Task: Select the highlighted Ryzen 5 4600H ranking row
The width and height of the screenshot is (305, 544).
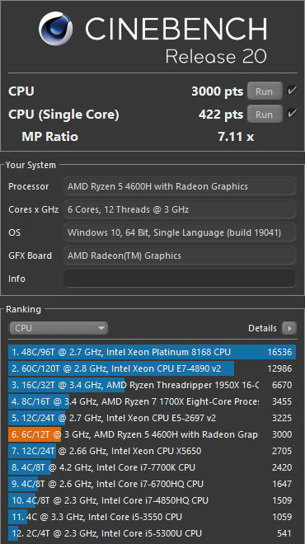Action: pos(152,434)
